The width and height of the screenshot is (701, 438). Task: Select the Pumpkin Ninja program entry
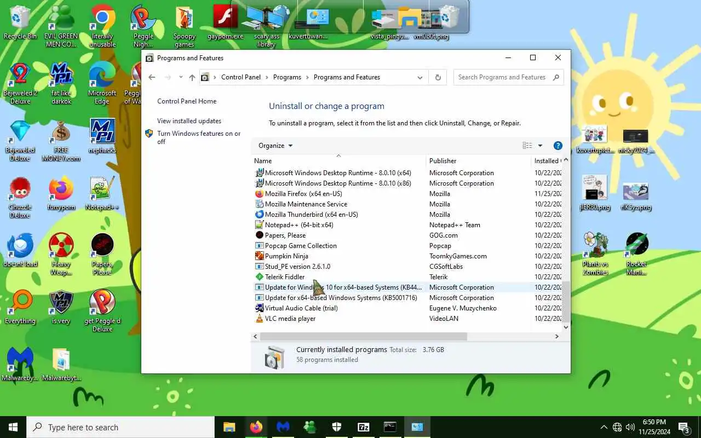408,256
